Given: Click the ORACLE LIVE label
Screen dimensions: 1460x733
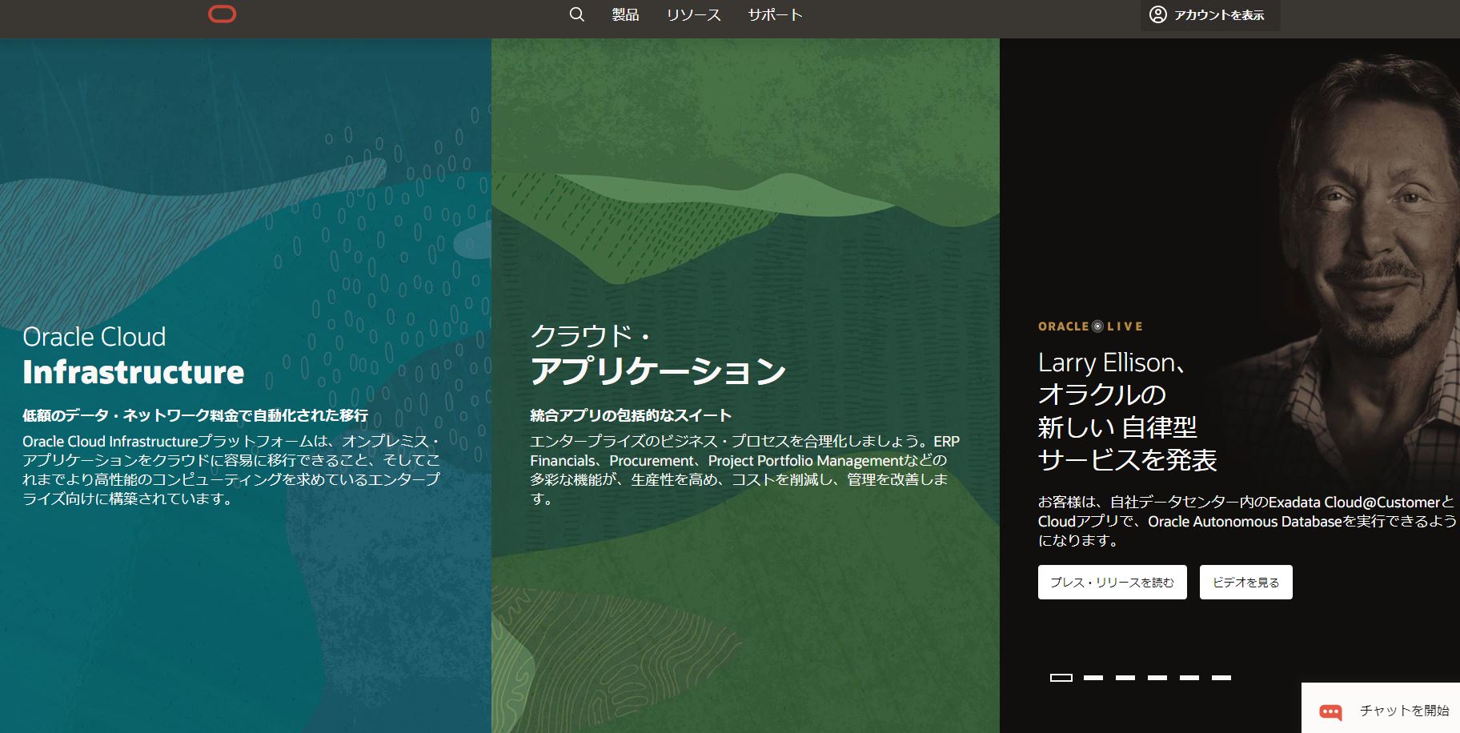Looking at the screenshot, I should coord(1090,326).
